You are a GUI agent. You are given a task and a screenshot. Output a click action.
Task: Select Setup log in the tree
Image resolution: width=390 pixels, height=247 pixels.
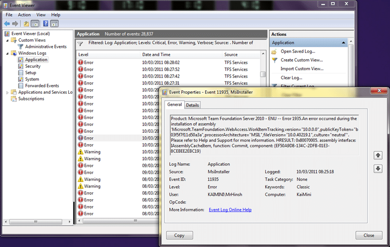pos(31,73)
